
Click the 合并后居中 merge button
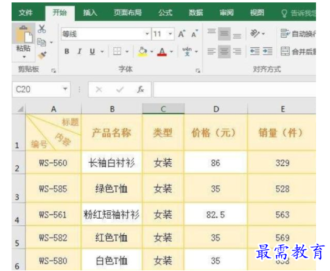[x=298, y=51]
